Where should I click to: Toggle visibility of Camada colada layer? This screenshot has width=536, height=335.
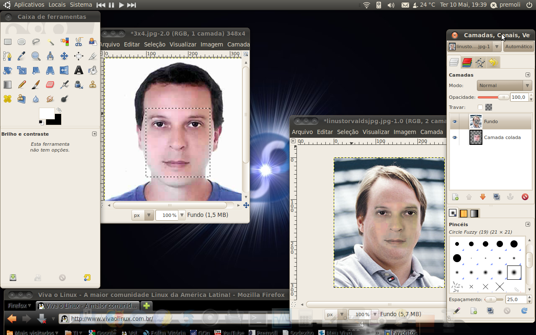(455, 137)
